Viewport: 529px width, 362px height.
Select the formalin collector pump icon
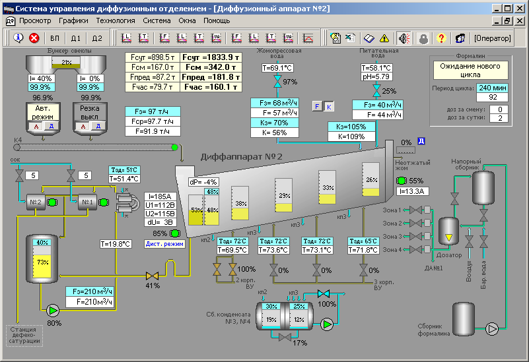pyautogui.click(x=492, y=329)
